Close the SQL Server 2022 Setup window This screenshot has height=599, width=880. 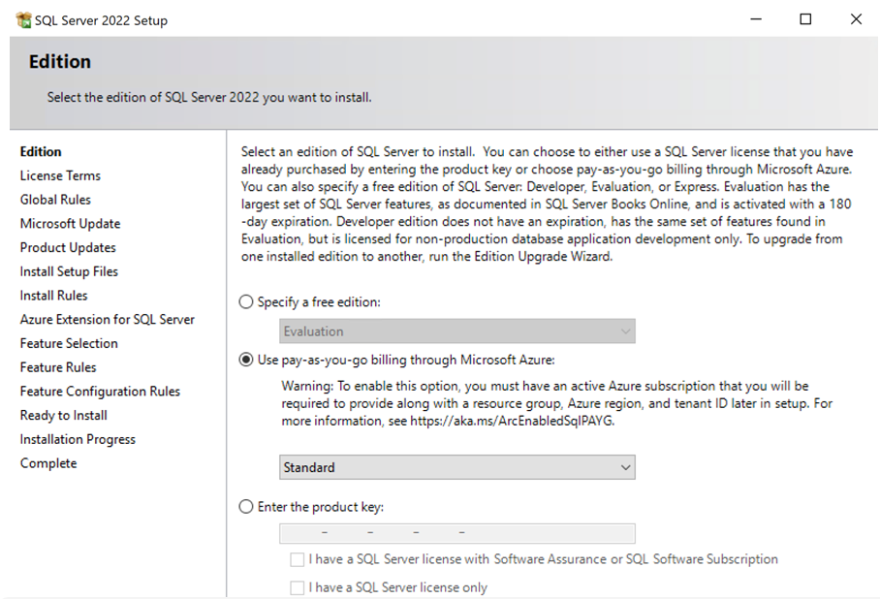click(856, 19)
